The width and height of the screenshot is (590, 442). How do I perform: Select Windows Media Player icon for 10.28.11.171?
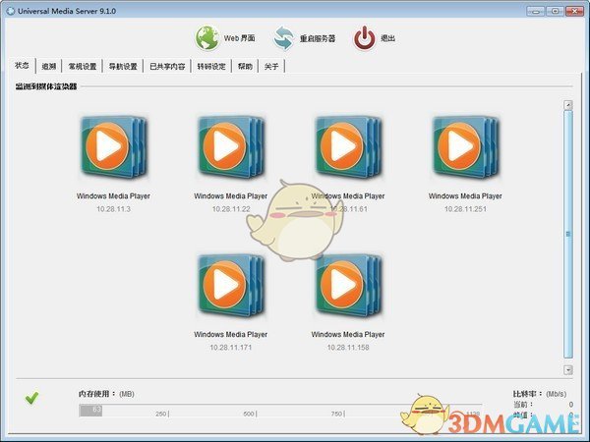[231, 285]
